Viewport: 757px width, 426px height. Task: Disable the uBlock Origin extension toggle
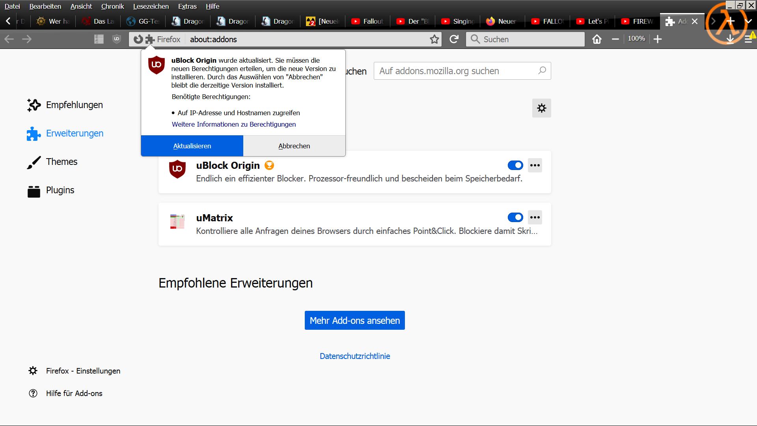pyautogui.click(x=515, y=165)
